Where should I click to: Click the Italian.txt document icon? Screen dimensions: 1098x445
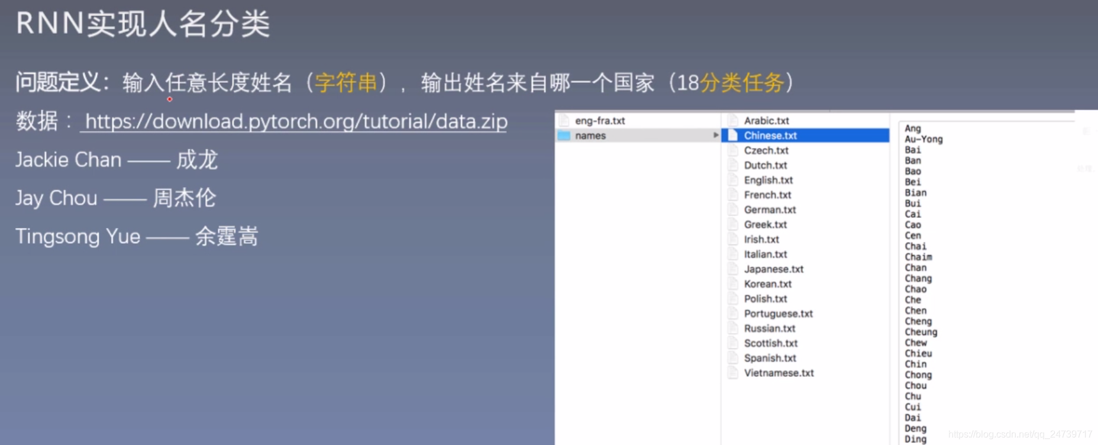pos(733,254)
